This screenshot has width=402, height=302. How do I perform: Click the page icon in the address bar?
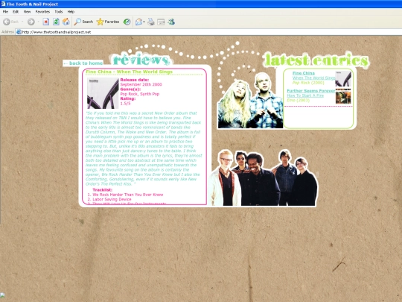pos(19,32)
